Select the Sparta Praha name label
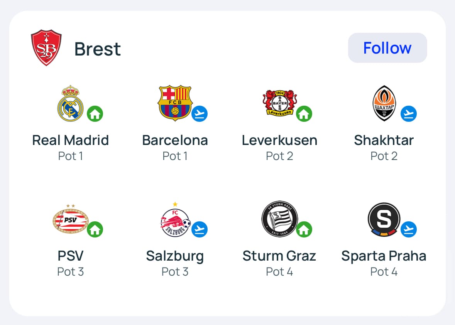Screen dimensions: 455x325 (x=384, y=256)
